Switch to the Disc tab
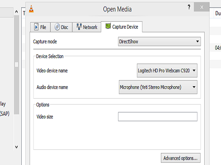221x165 pixels. tap(61, 27)
